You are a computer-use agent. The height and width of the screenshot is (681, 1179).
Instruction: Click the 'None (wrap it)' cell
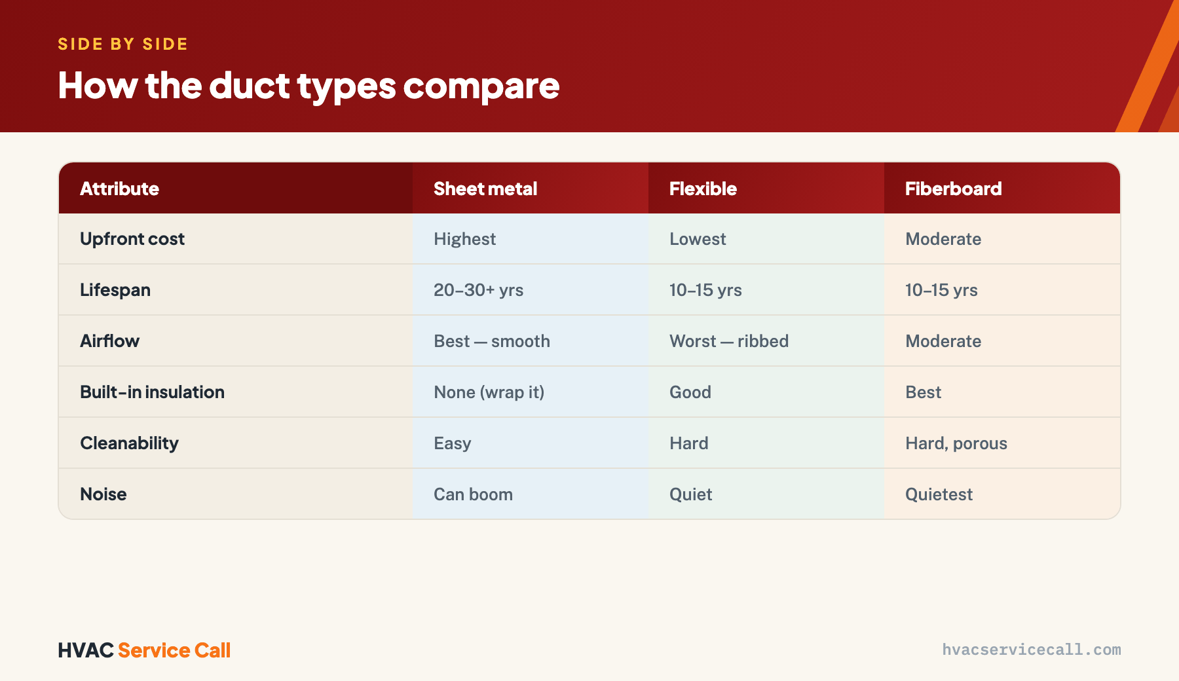click(531, 392)
